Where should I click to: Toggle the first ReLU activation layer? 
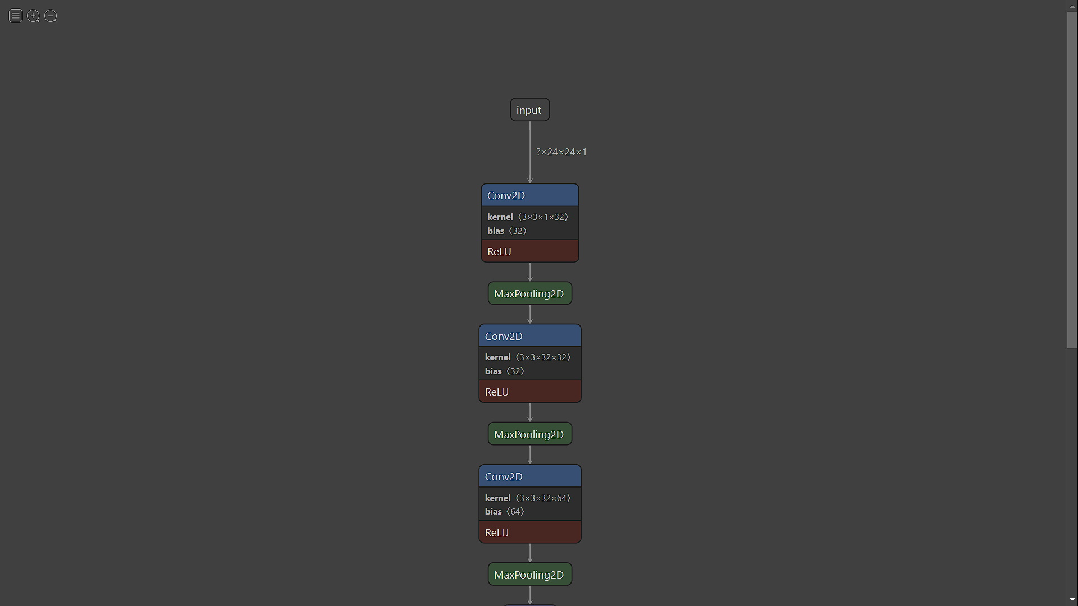529,251
